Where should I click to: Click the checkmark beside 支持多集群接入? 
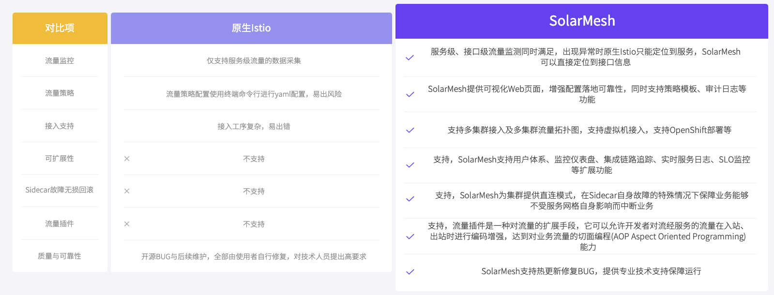click(410, 130)
